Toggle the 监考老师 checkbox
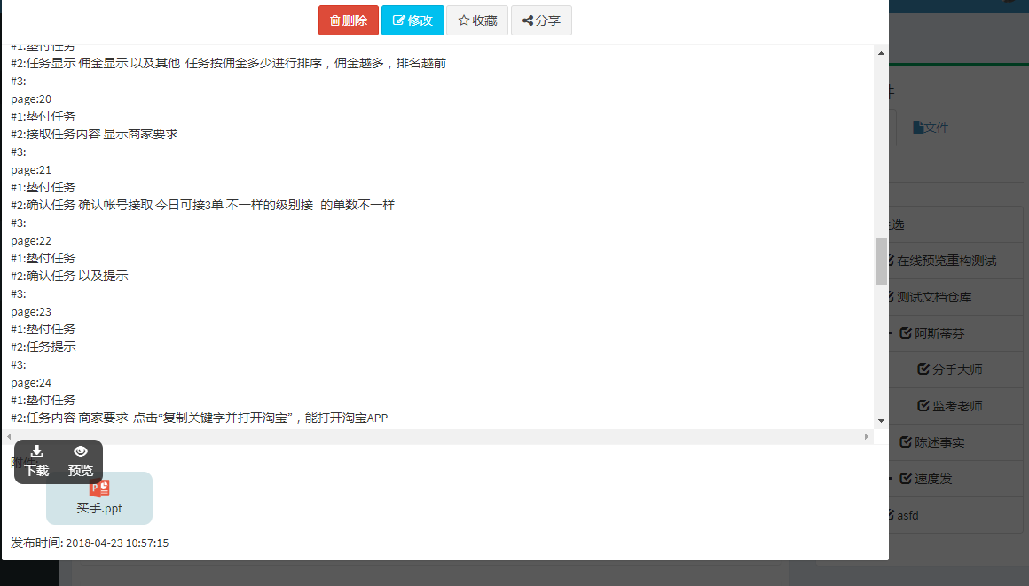Viewport: 1029px width, 586px height. pyautogui.click(x=923, y=405)
